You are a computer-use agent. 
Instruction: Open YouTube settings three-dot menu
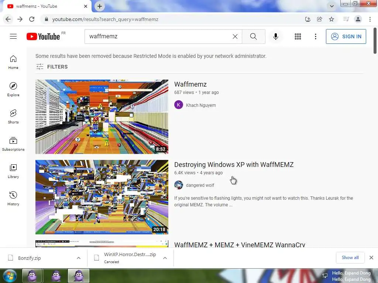click(315, 36)
